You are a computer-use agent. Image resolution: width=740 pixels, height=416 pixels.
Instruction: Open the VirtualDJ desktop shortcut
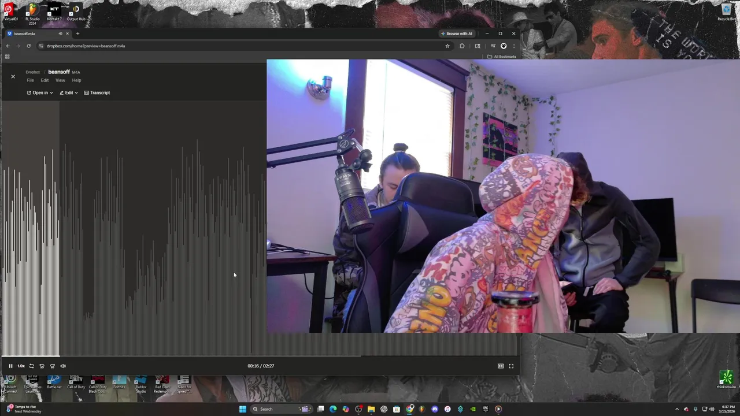click(10, 12)
